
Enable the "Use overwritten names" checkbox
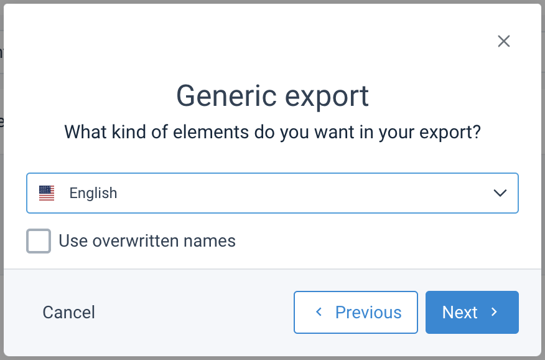[x=39, y=241]
